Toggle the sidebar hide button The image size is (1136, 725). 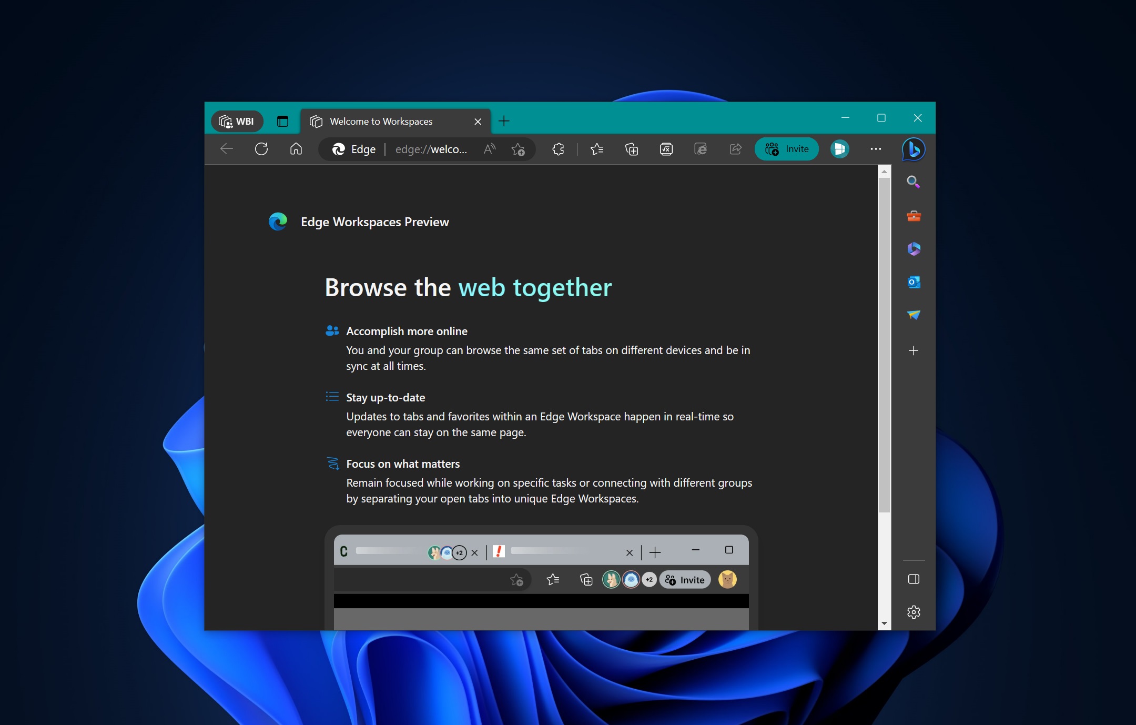[x=914, y=579]
